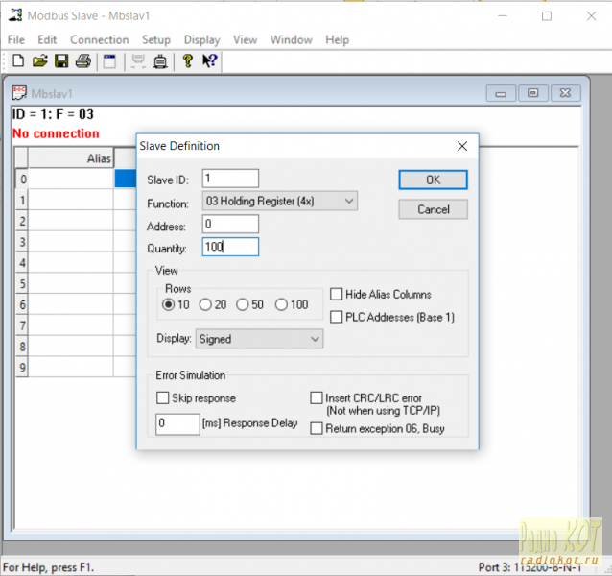Click the Modbus Slave application title icon

tap(15, 15)
